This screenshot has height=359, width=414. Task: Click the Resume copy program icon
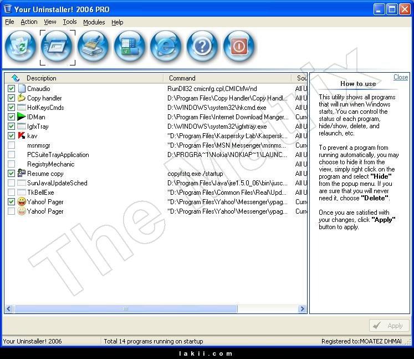click(22, 173)
